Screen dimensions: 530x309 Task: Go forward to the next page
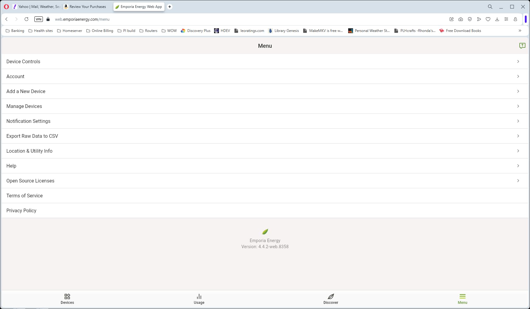point(16,19)
